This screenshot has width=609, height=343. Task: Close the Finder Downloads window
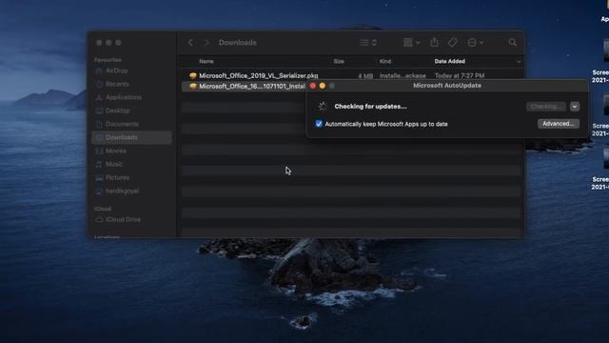coord(99,42)
